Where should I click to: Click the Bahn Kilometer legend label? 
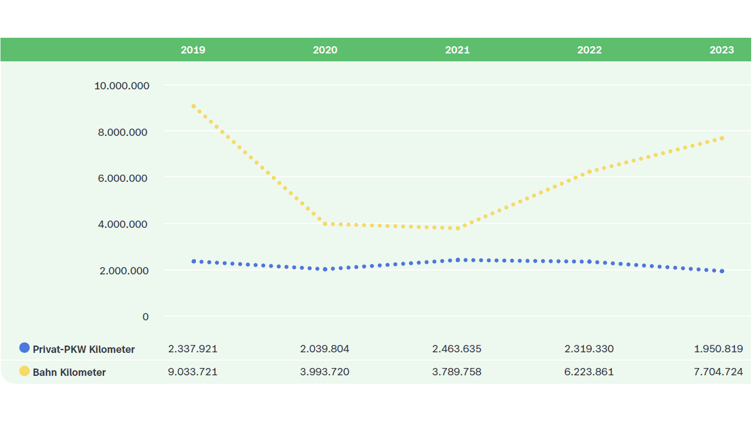click(x=69, y=372)
